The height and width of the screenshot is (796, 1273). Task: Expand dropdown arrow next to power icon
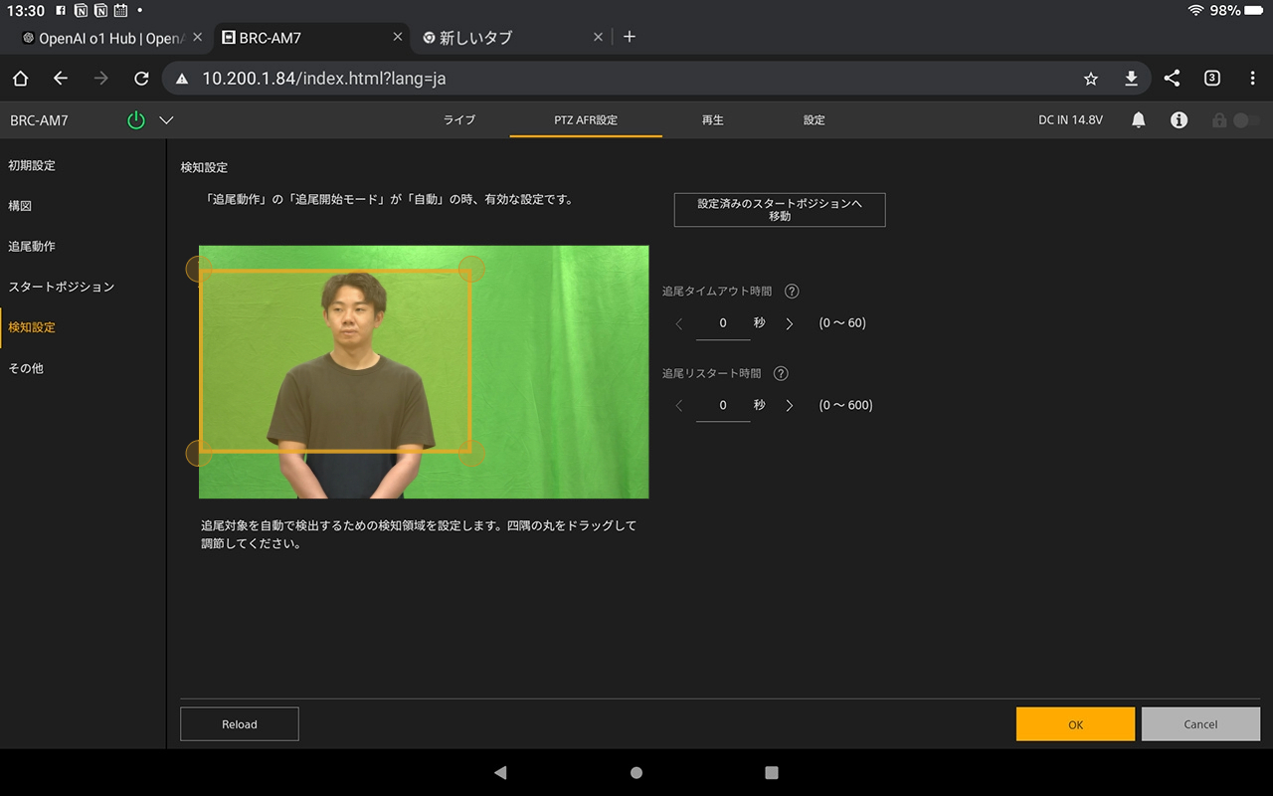point(166,120)
